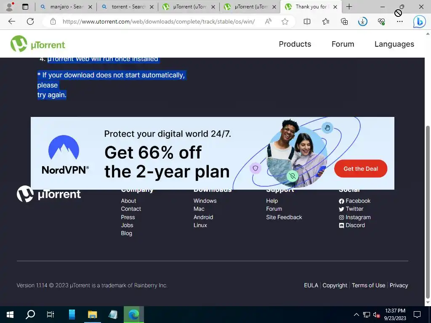The image size is (431, 323).
Task: Open the Help support link
Action: 272,201
